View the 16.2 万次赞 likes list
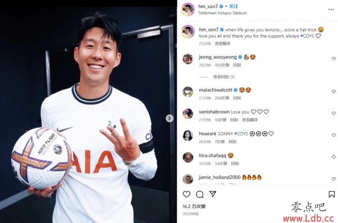This screenshot has width=338, height=223. 194,206
